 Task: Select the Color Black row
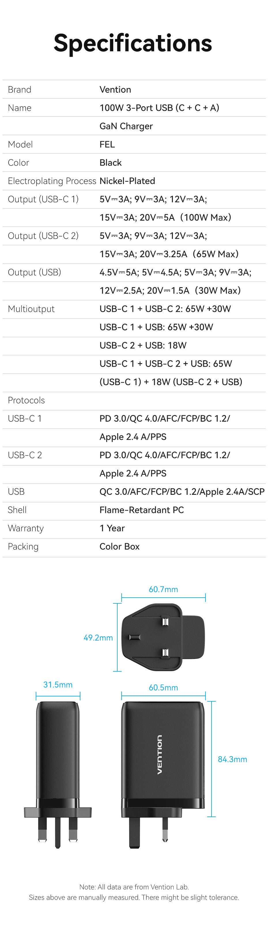tap(134, 162)
